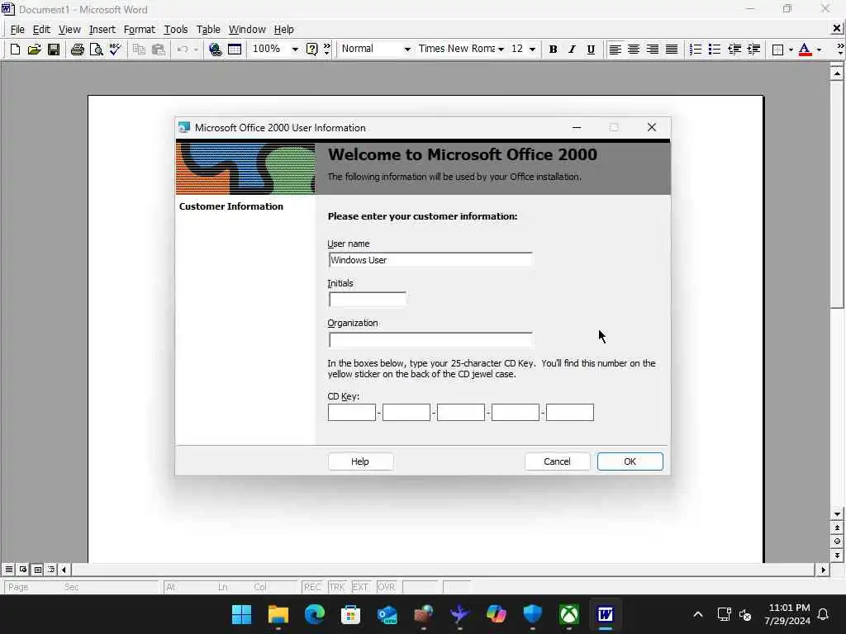Viewport: 846px width, 634px height.
Task: Open the Tools menu
Action: (176, 29)
